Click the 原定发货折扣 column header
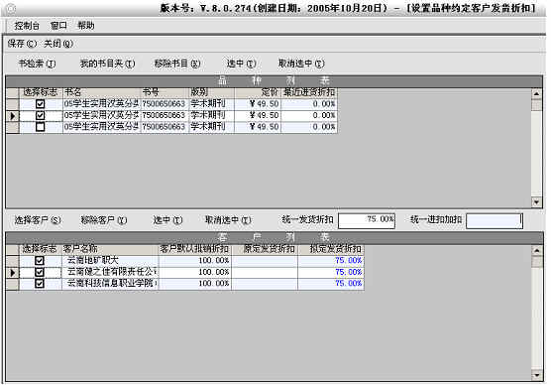Image resolution: width=551 pixels, height=385 pixels. [x=265, y=249]
